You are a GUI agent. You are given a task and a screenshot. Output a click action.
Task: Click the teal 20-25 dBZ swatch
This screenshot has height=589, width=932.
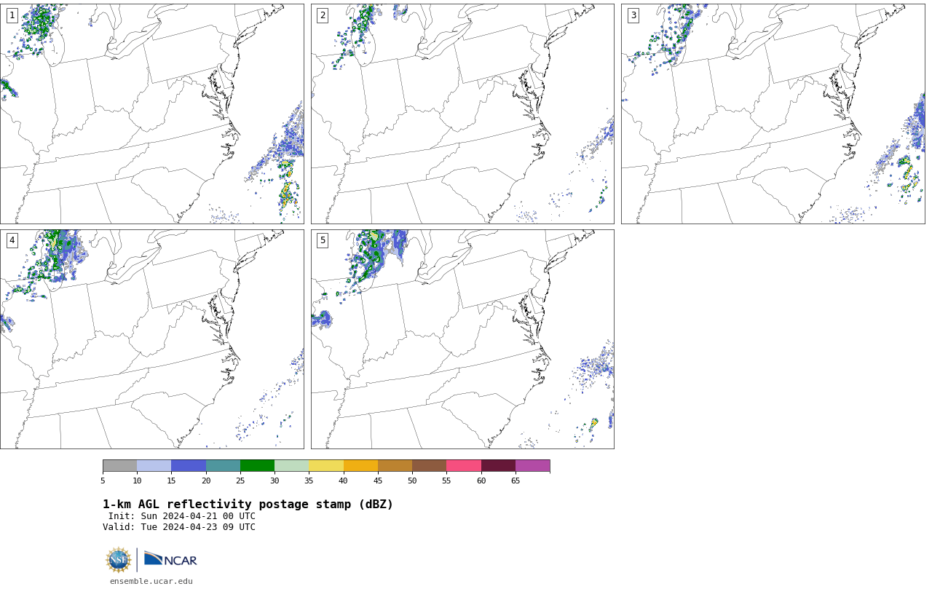click(223, 466)
